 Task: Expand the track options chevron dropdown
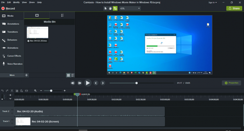point(10,98)
